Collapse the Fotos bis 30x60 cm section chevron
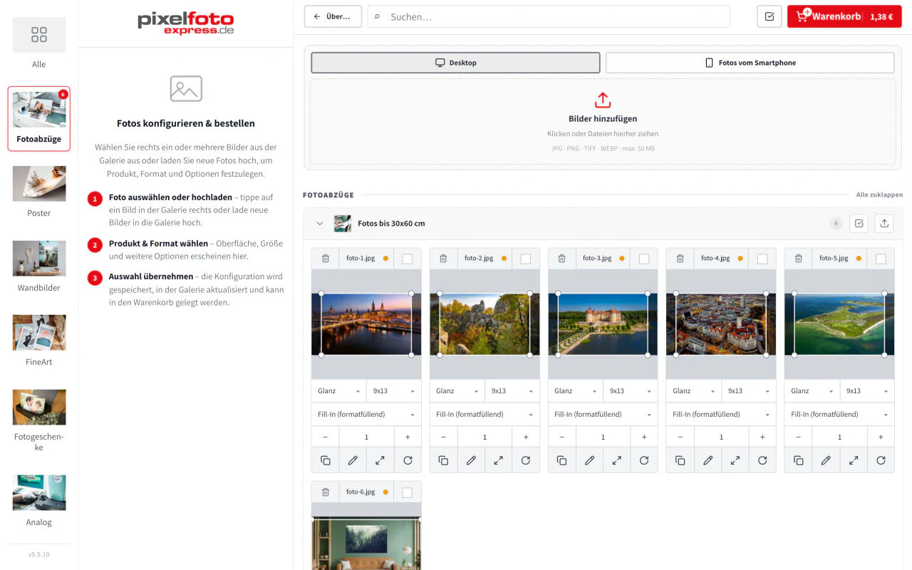This screenshot has height=570, width=912. [320, 224]
